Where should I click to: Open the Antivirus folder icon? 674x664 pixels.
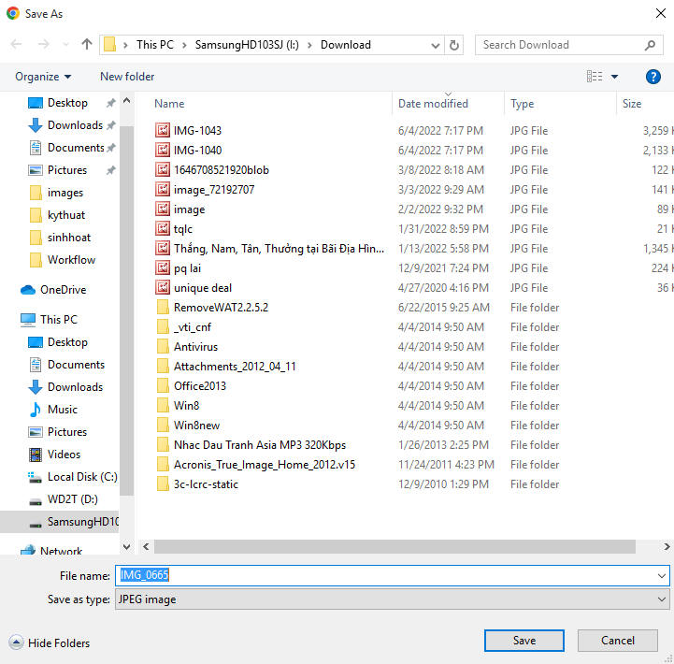[x=163, y=347]
